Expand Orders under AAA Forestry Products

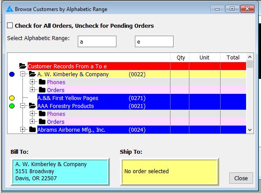[x=32, y=121]
